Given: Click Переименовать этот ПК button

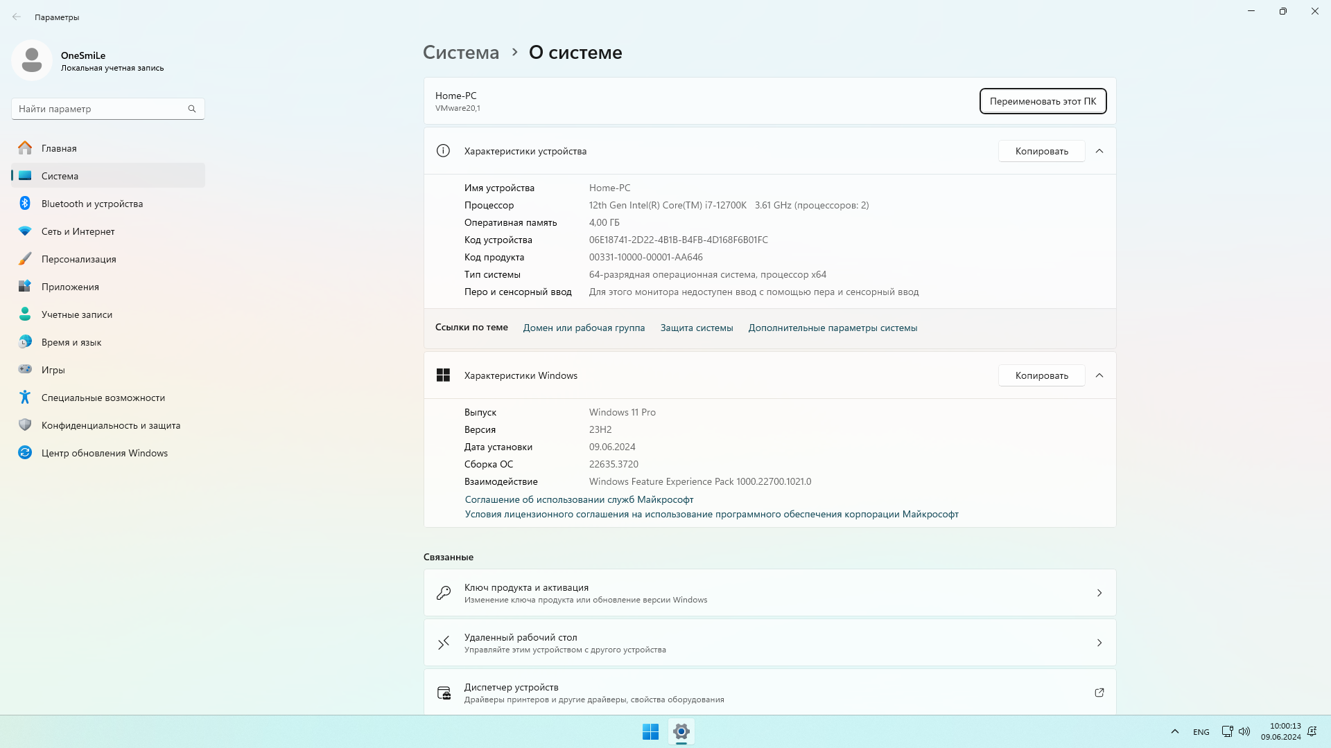Looking at the screenshot, I should pyautogui.click(x=1043, y=101).
